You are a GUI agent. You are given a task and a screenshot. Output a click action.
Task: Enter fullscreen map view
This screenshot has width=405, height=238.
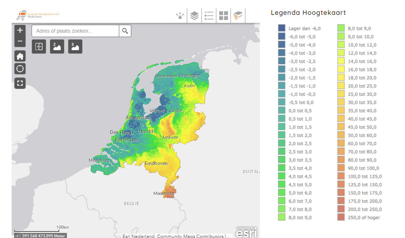(20, 83)
